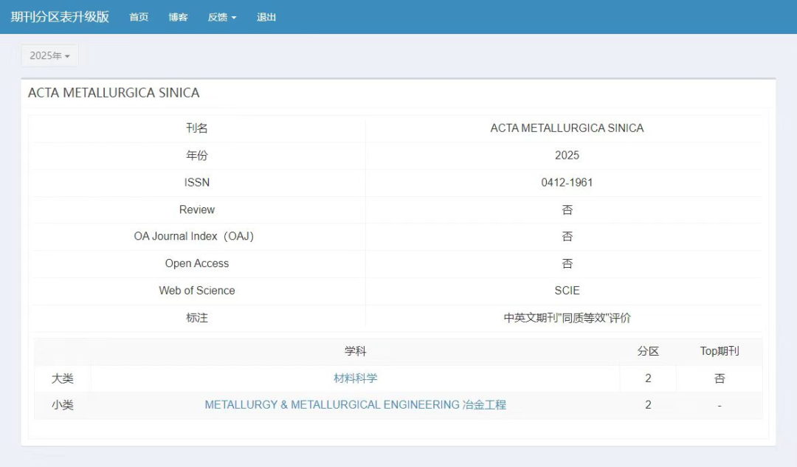The height and width of the screenshot is (467, 797).
Task: Click the 年份 row label
Action: tap(197, 156)
